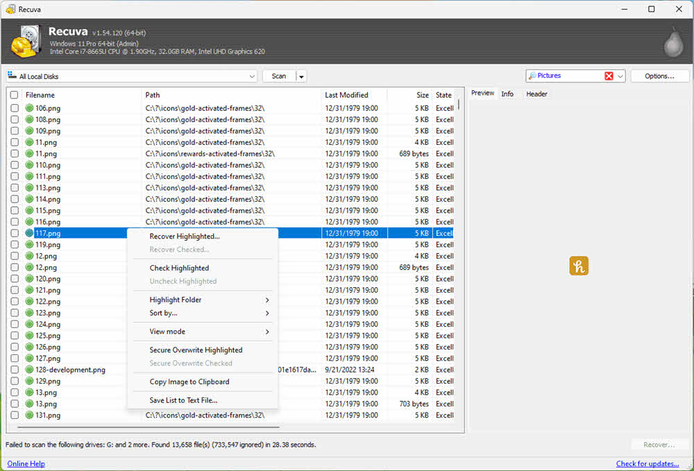Image resolution: width=694 pixels, height=471 pixels.
Task: Open the All Local Disks drive selector
Action: coord(252,76)
